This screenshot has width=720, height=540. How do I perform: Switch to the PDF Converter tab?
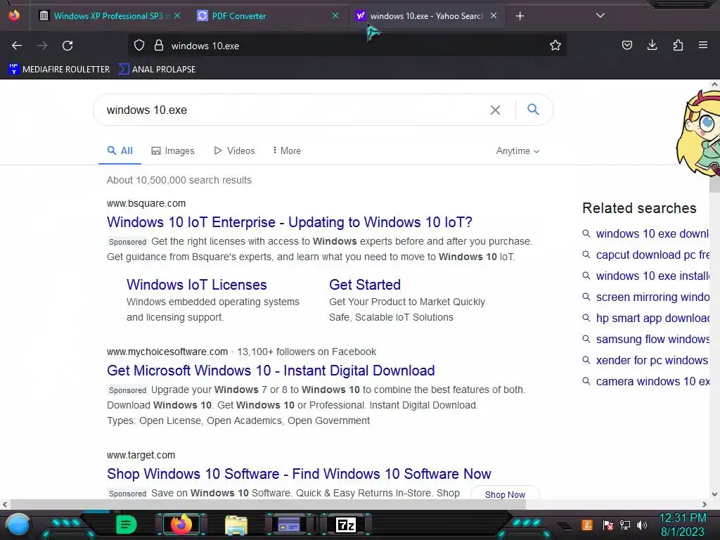coord(268,15)
